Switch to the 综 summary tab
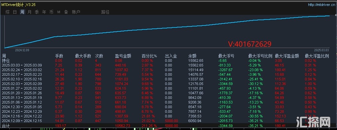The width and height of the screenshot is (337, 130). (8, 12)
